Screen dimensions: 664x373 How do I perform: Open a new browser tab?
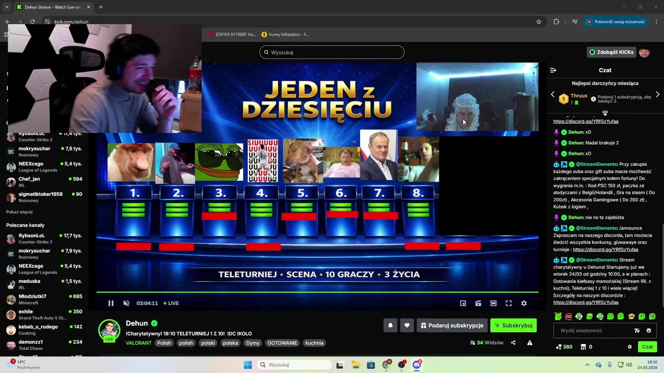[101, 7]
